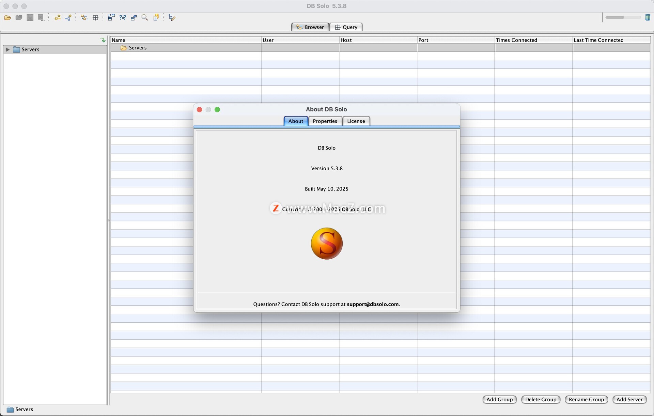Click the Rename Group button

click(586, 400)
